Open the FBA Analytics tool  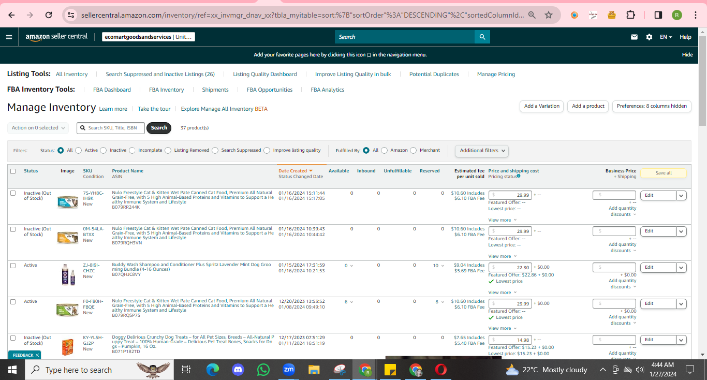pos(328,90)
